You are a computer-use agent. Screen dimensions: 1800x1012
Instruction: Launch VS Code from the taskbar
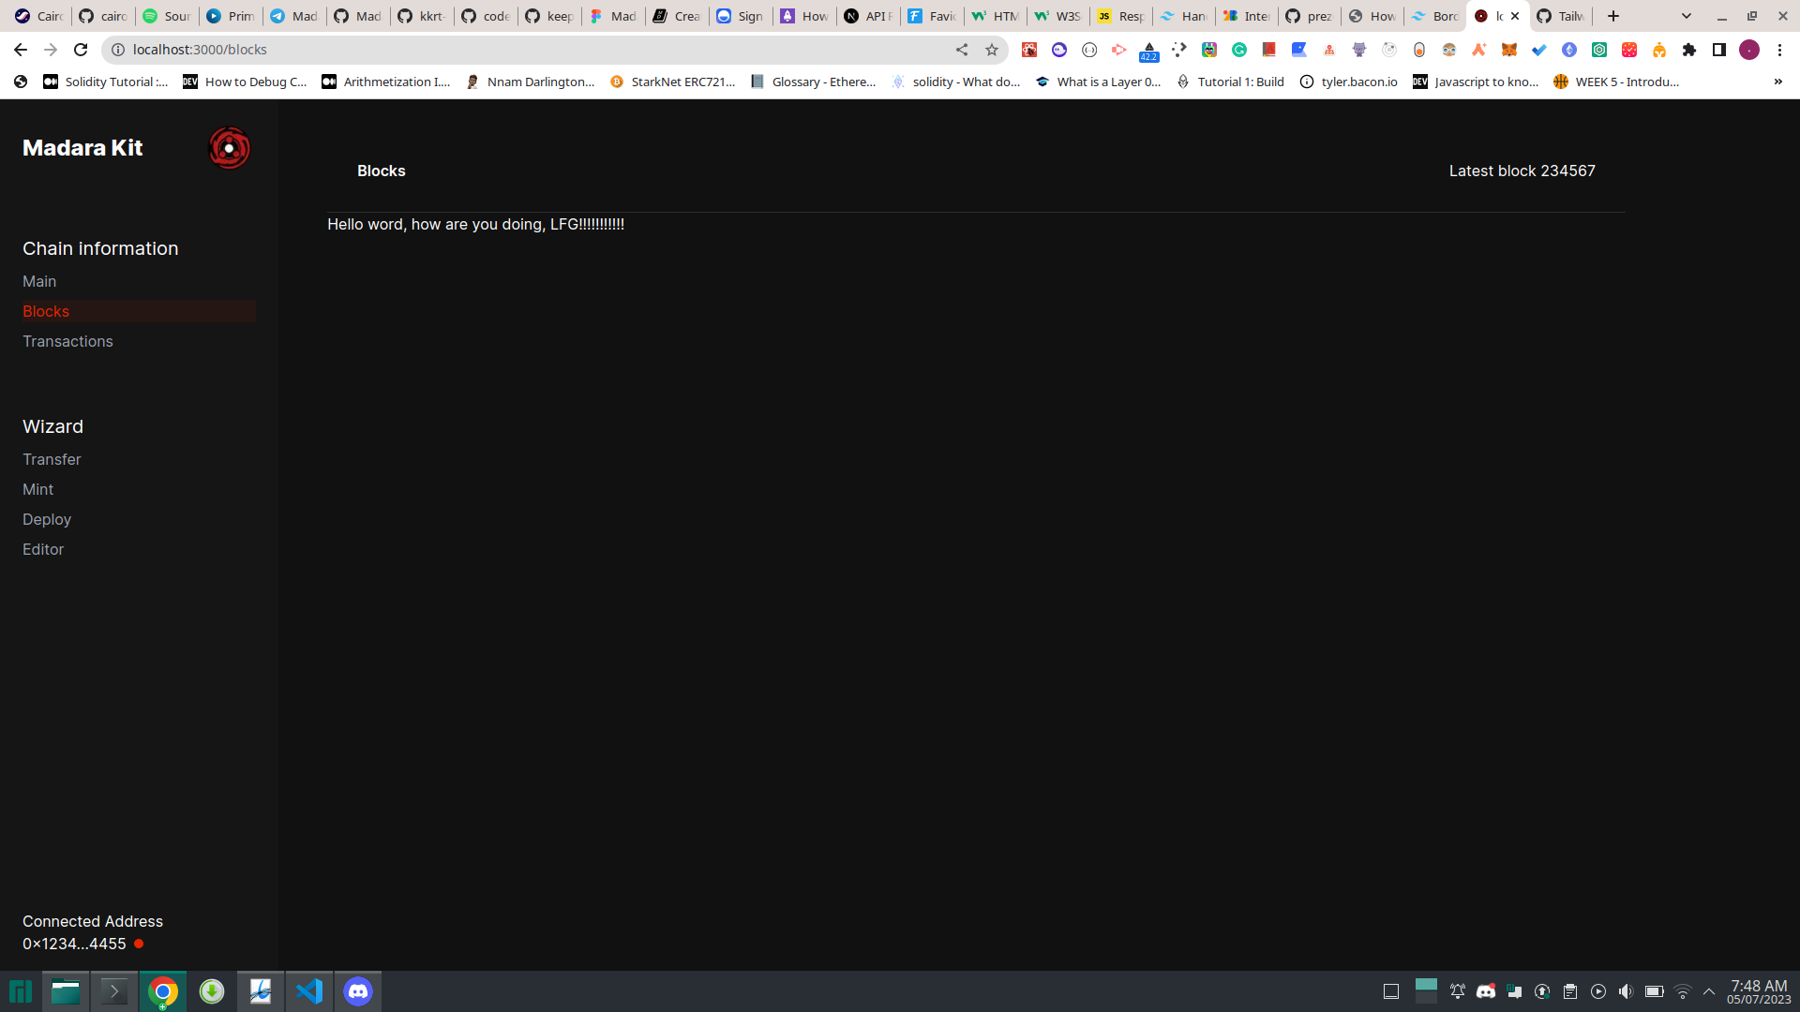309,990
